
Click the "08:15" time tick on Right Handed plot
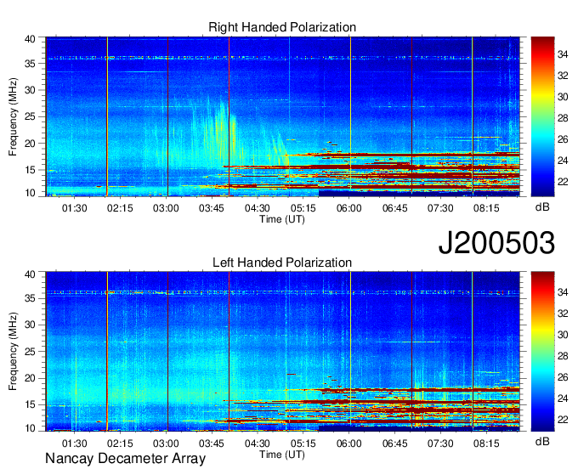pyautogui.click(x=486, y=208)
